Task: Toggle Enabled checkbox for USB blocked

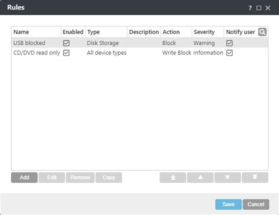Action: click(x=67, y=43)
